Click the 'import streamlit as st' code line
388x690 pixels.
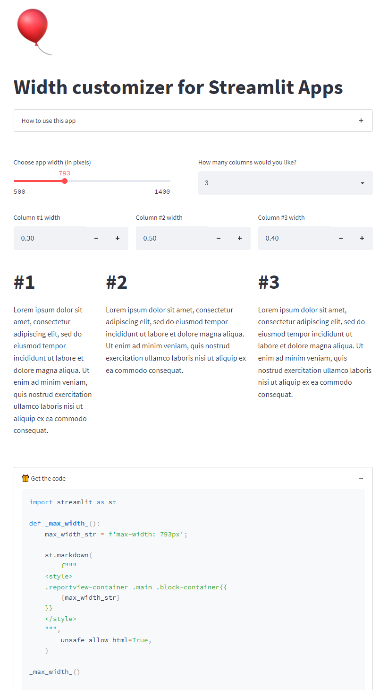(x=73, y=502)
